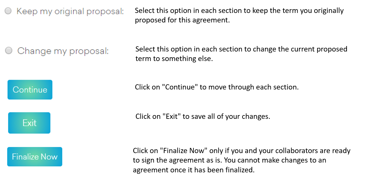Click the description starting "Select this option" for keeping the term
Viewport: 370px width, 183px height.
tap(239, 11)
